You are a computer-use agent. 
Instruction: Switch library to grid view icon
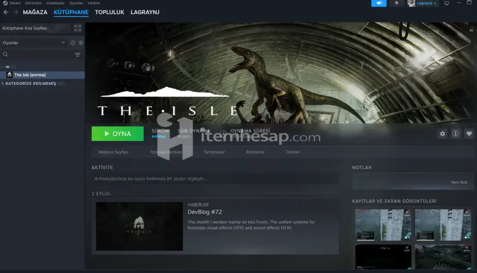click(x=78, y=28)
